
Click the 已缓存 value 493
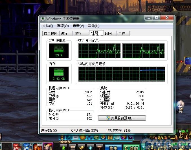pyautogui.click(x=89, y=96)
